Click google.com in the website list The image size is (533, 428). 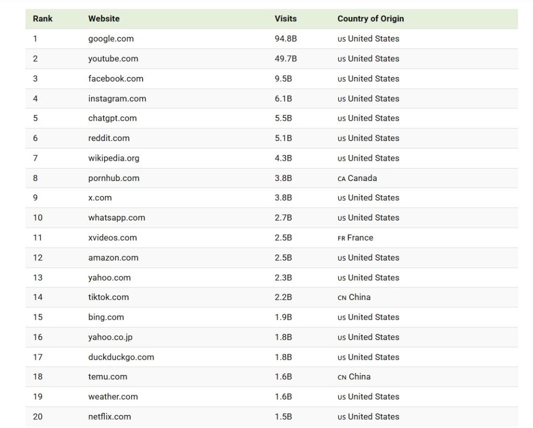111,38
